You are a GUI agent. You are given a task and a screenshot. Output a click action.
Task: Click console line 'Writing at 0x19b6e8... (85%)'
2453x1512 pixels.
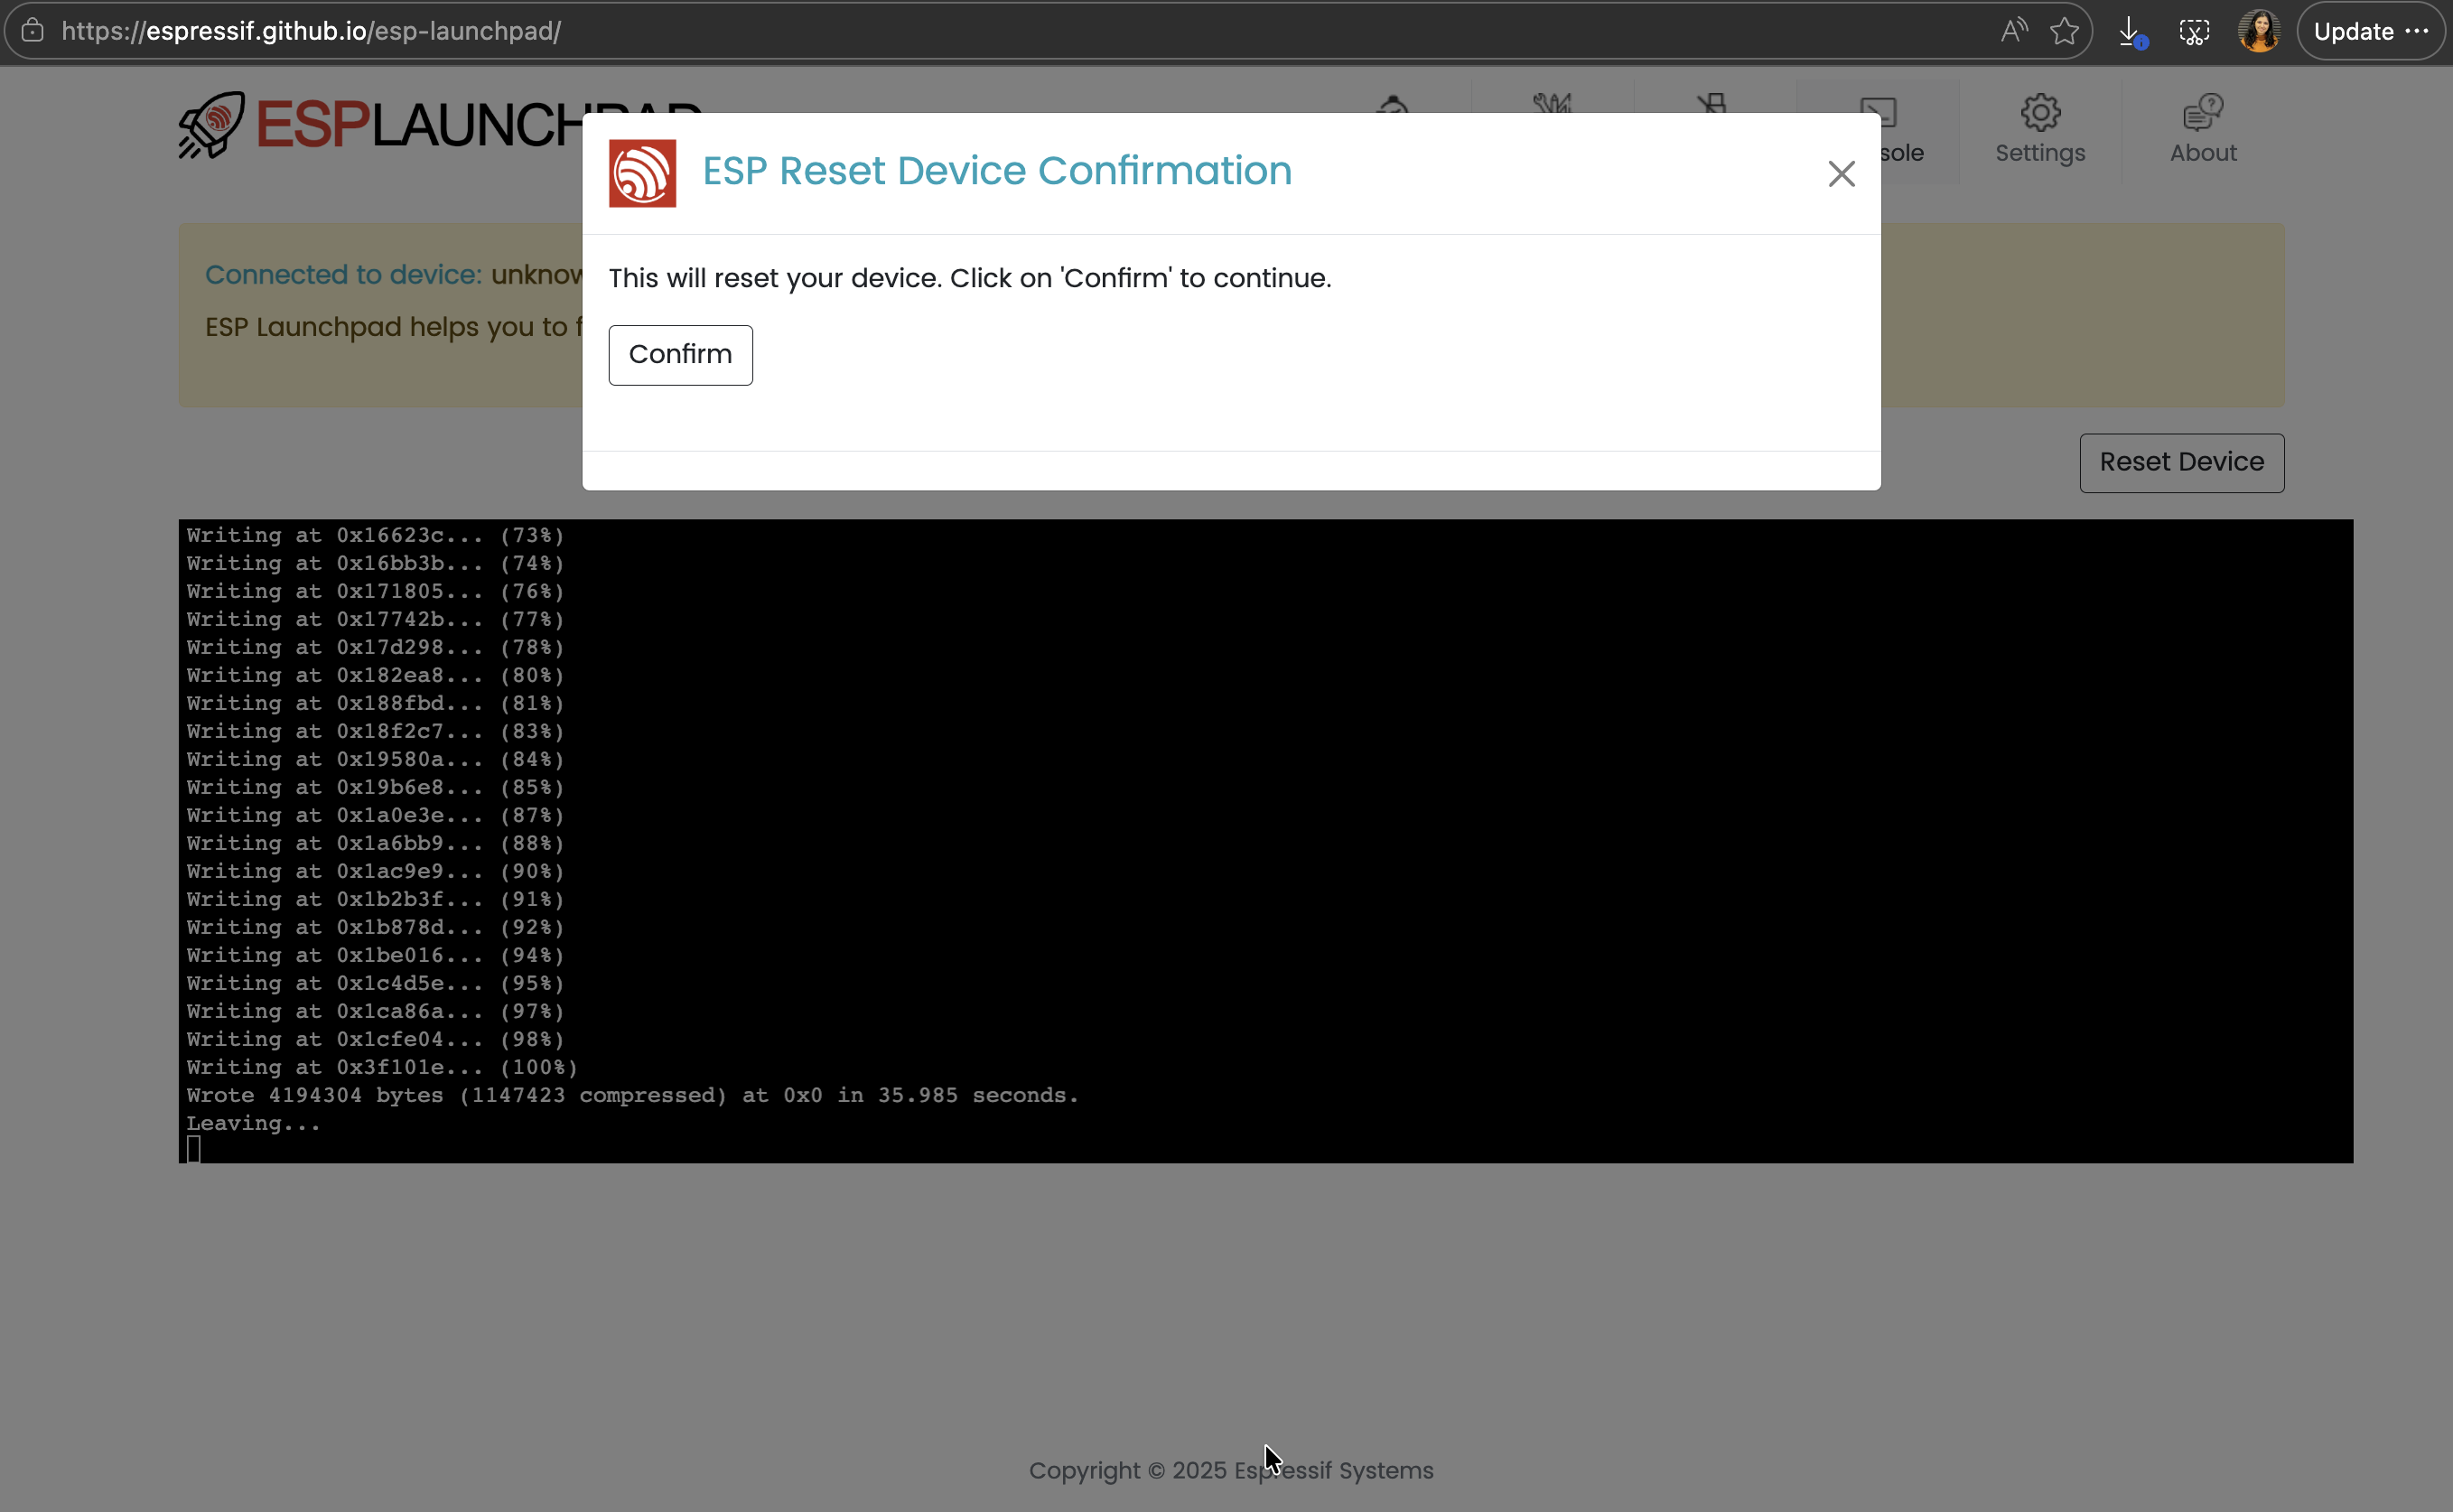click(375, 787)
